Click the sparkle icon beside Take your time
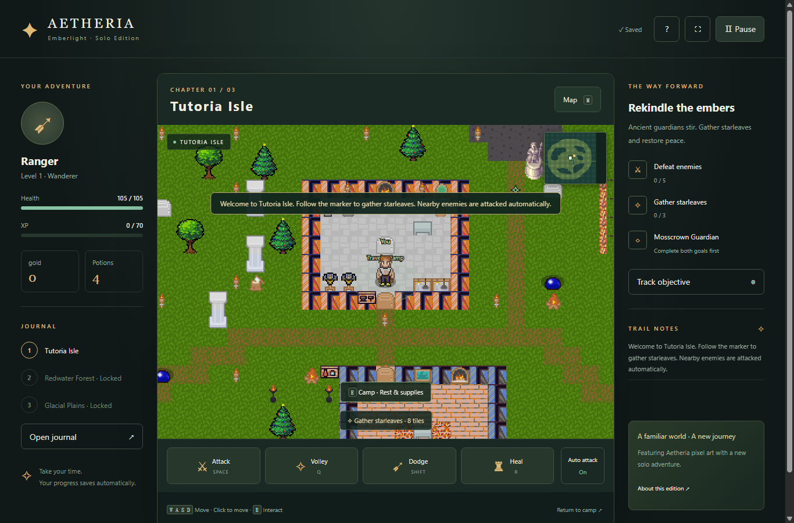The image size is (794, 523). [27, 476]
